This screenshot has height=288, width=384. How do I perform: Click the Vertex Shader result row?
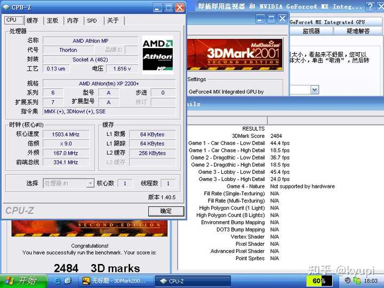[x=255, y=237]
